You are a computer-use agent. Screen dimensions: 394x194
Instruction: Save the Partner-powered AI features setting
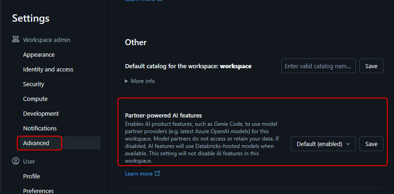pos(371,144)
